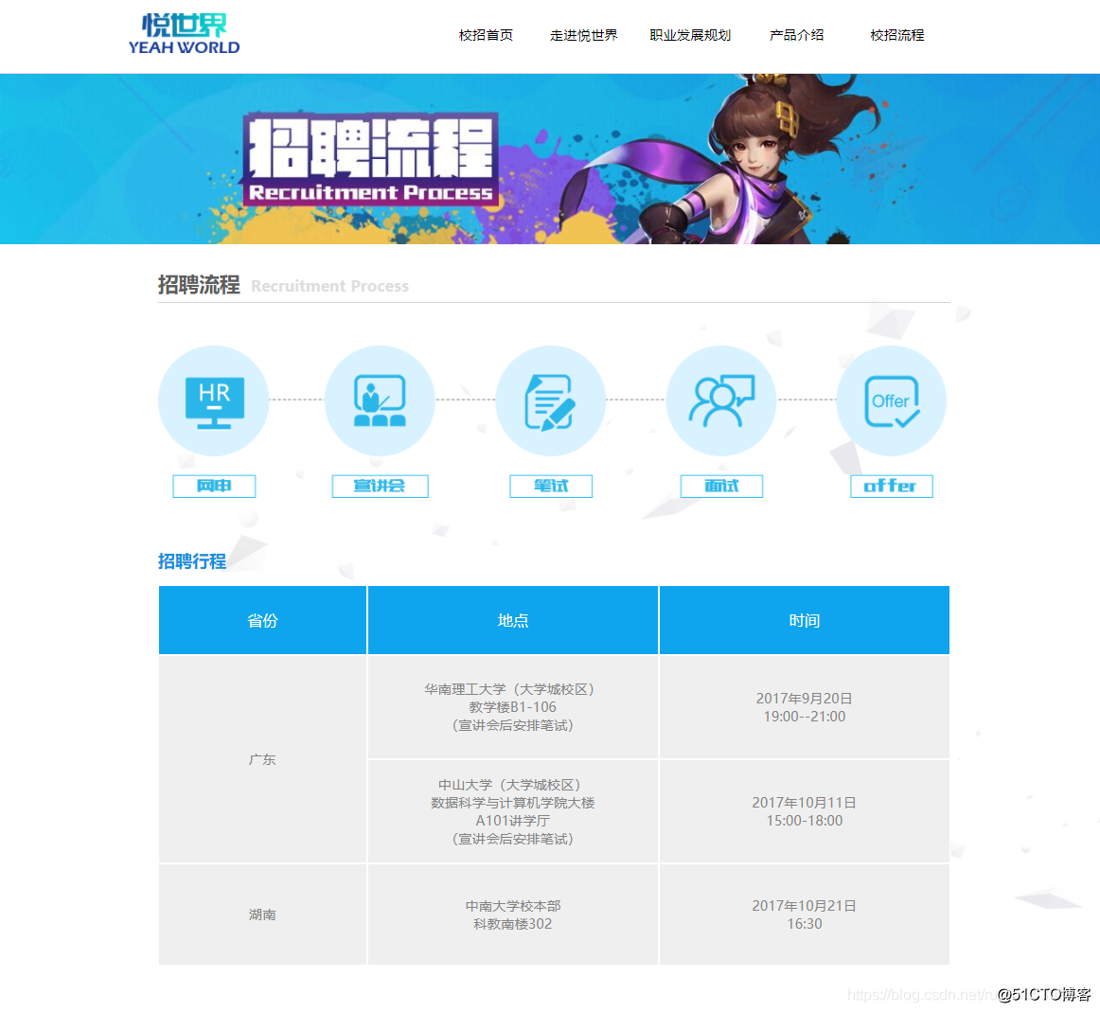
Task: Click the 2017年9月20日 time cell
Action: click(805, 707)
